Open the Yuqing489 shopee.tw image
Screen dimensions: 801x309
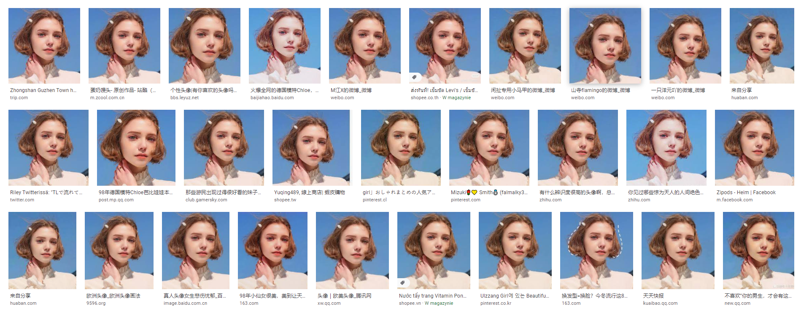(x=313, y=148)
